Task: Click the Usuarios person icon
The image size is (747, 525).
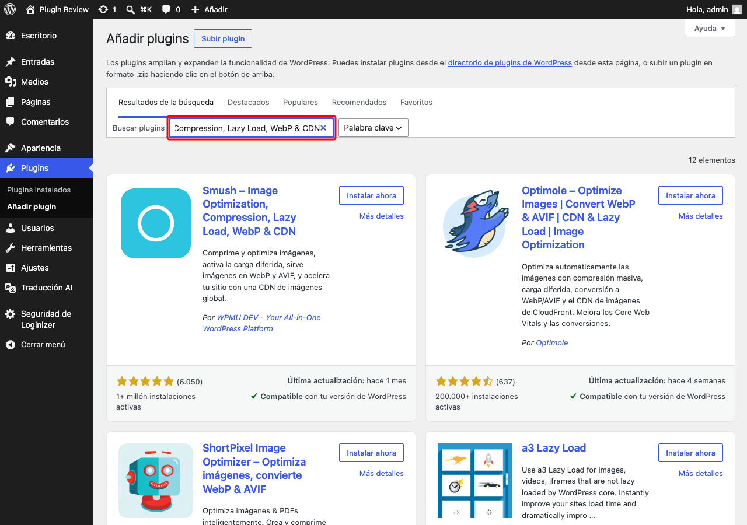Action: pos(11,228)
